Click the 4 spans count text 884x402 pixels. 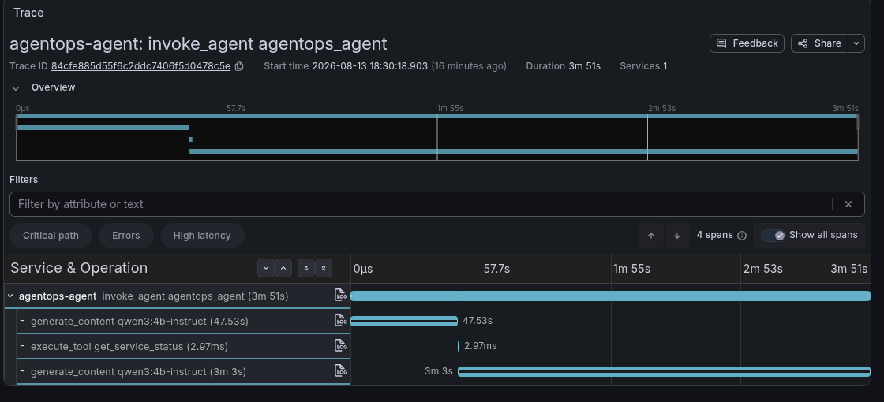pyautogui.click(x=714, y=236)
